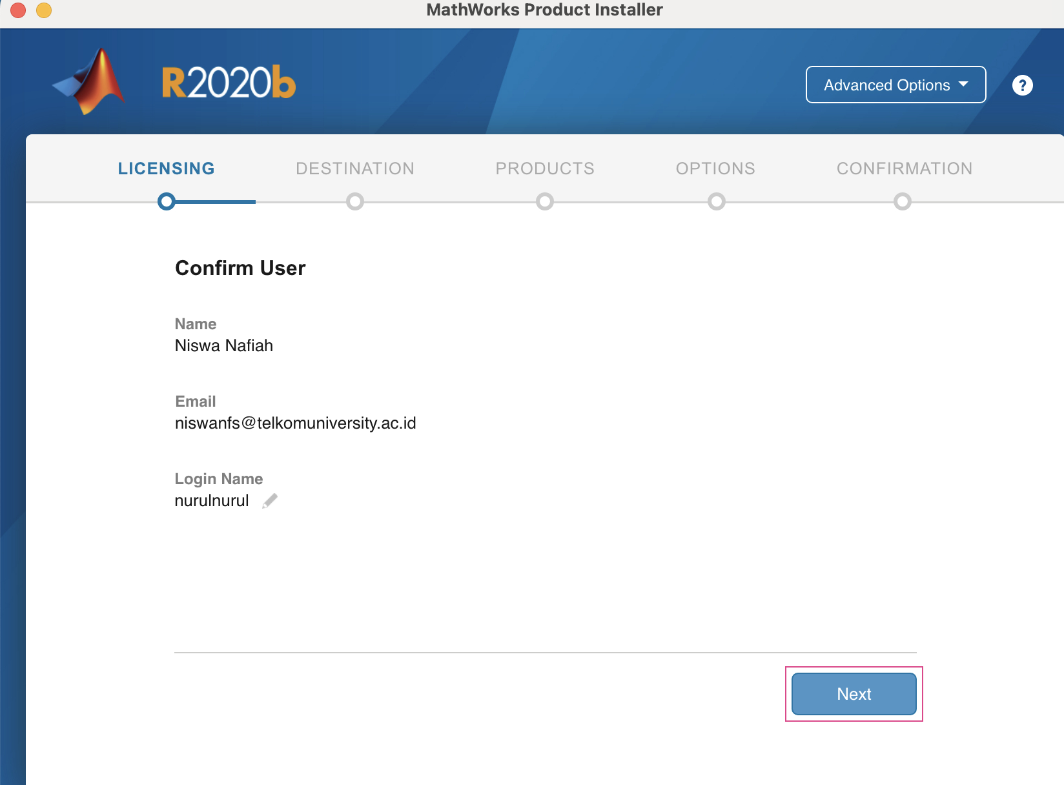Click the Licensing step circle marker
The image size is (1064, 785).
pos(167,202)
